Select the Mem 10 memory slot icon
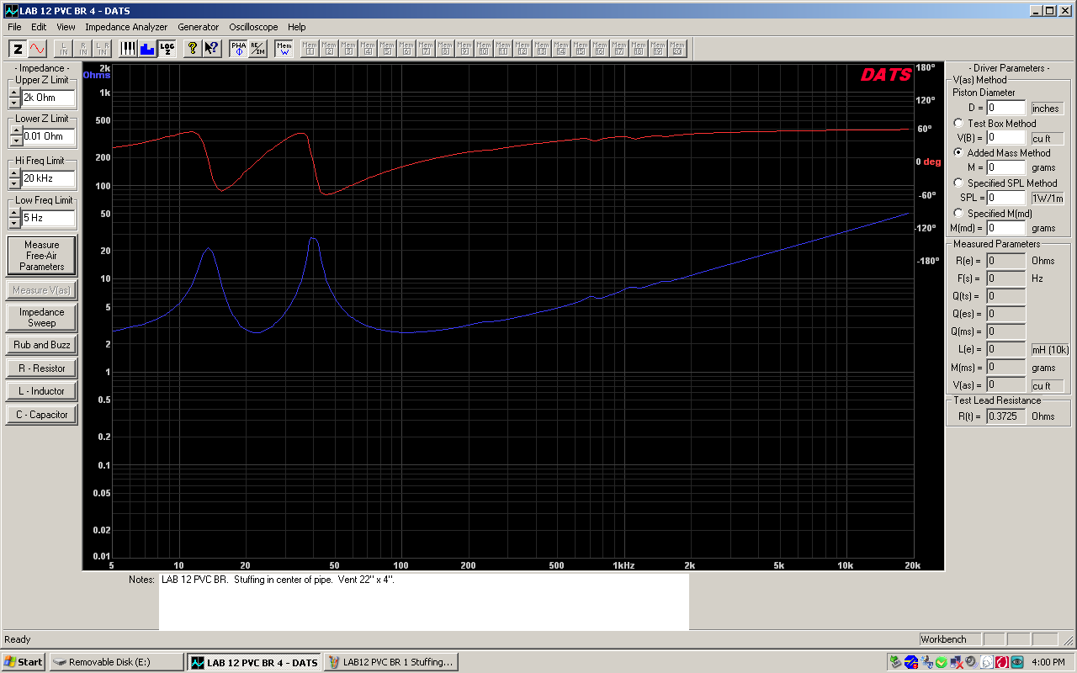The image size is (1077, 673). click(x=484, y=49)
